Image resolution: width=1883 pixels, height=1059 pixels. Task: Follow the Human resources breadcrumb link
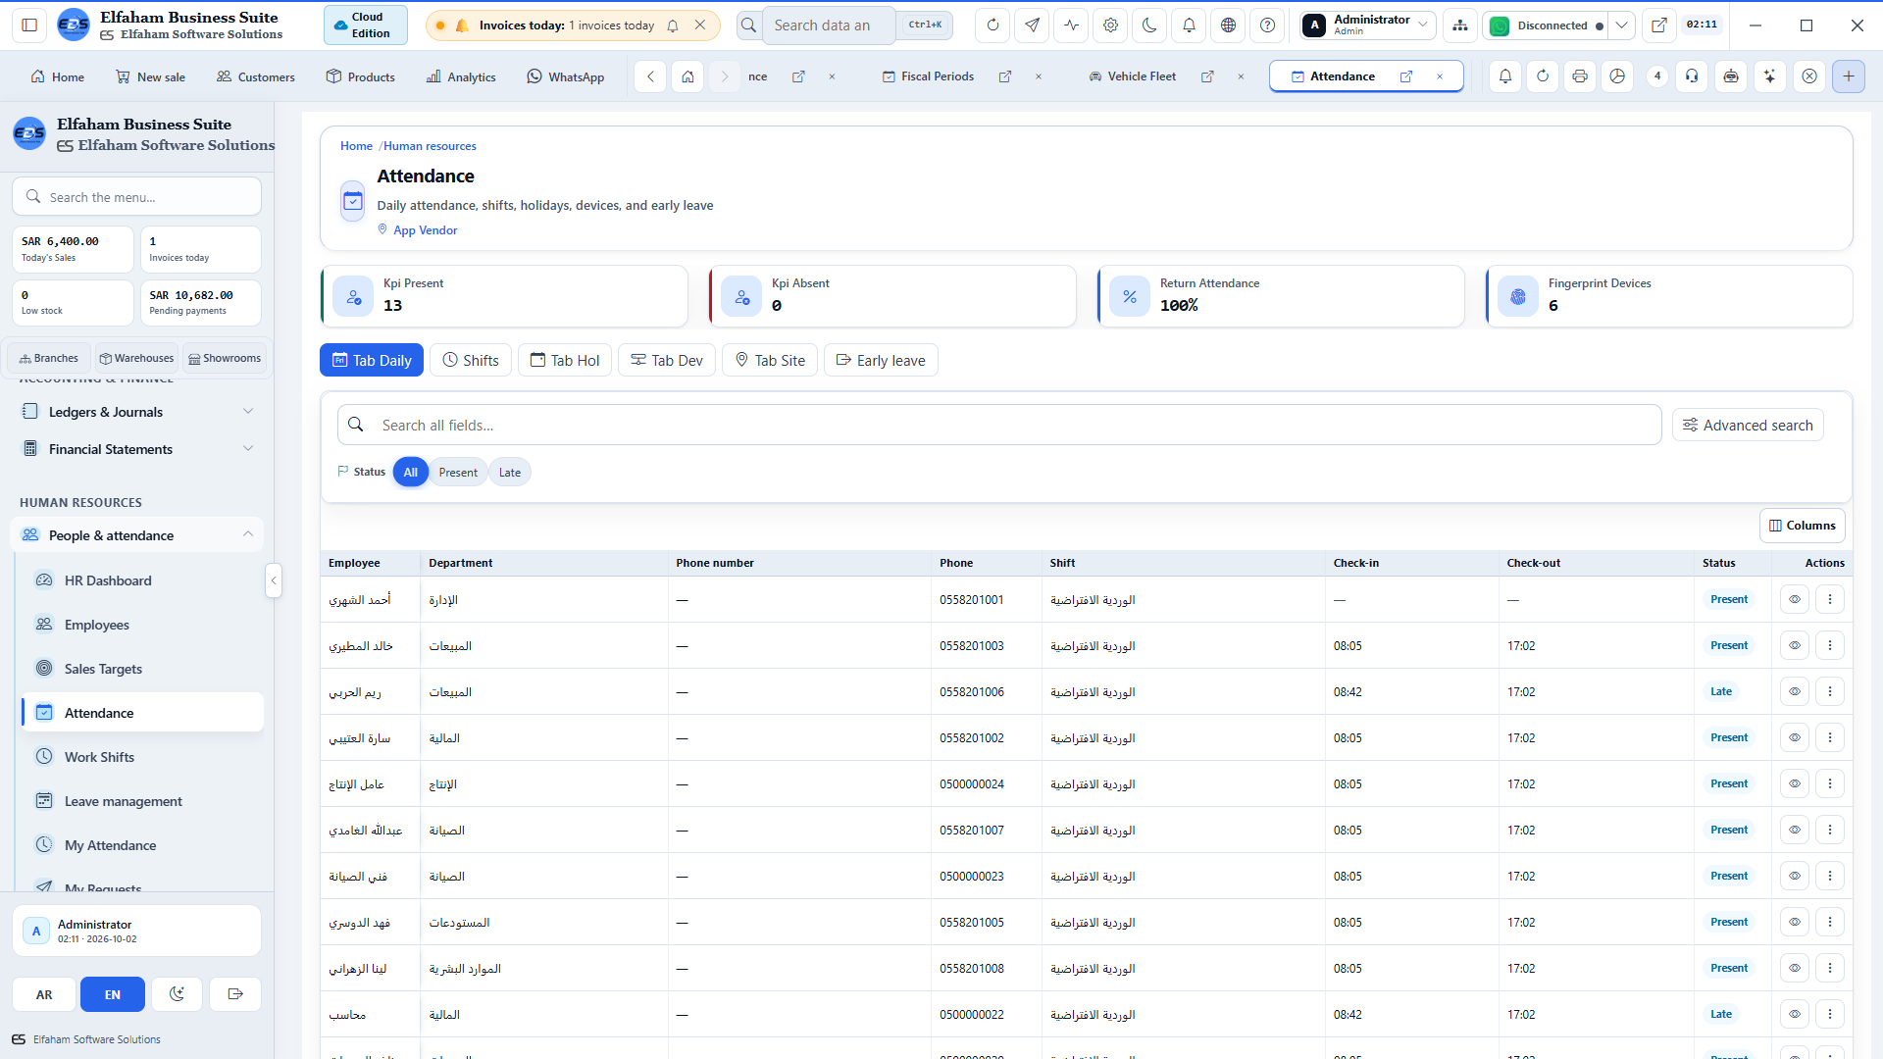tap(430, 146)
